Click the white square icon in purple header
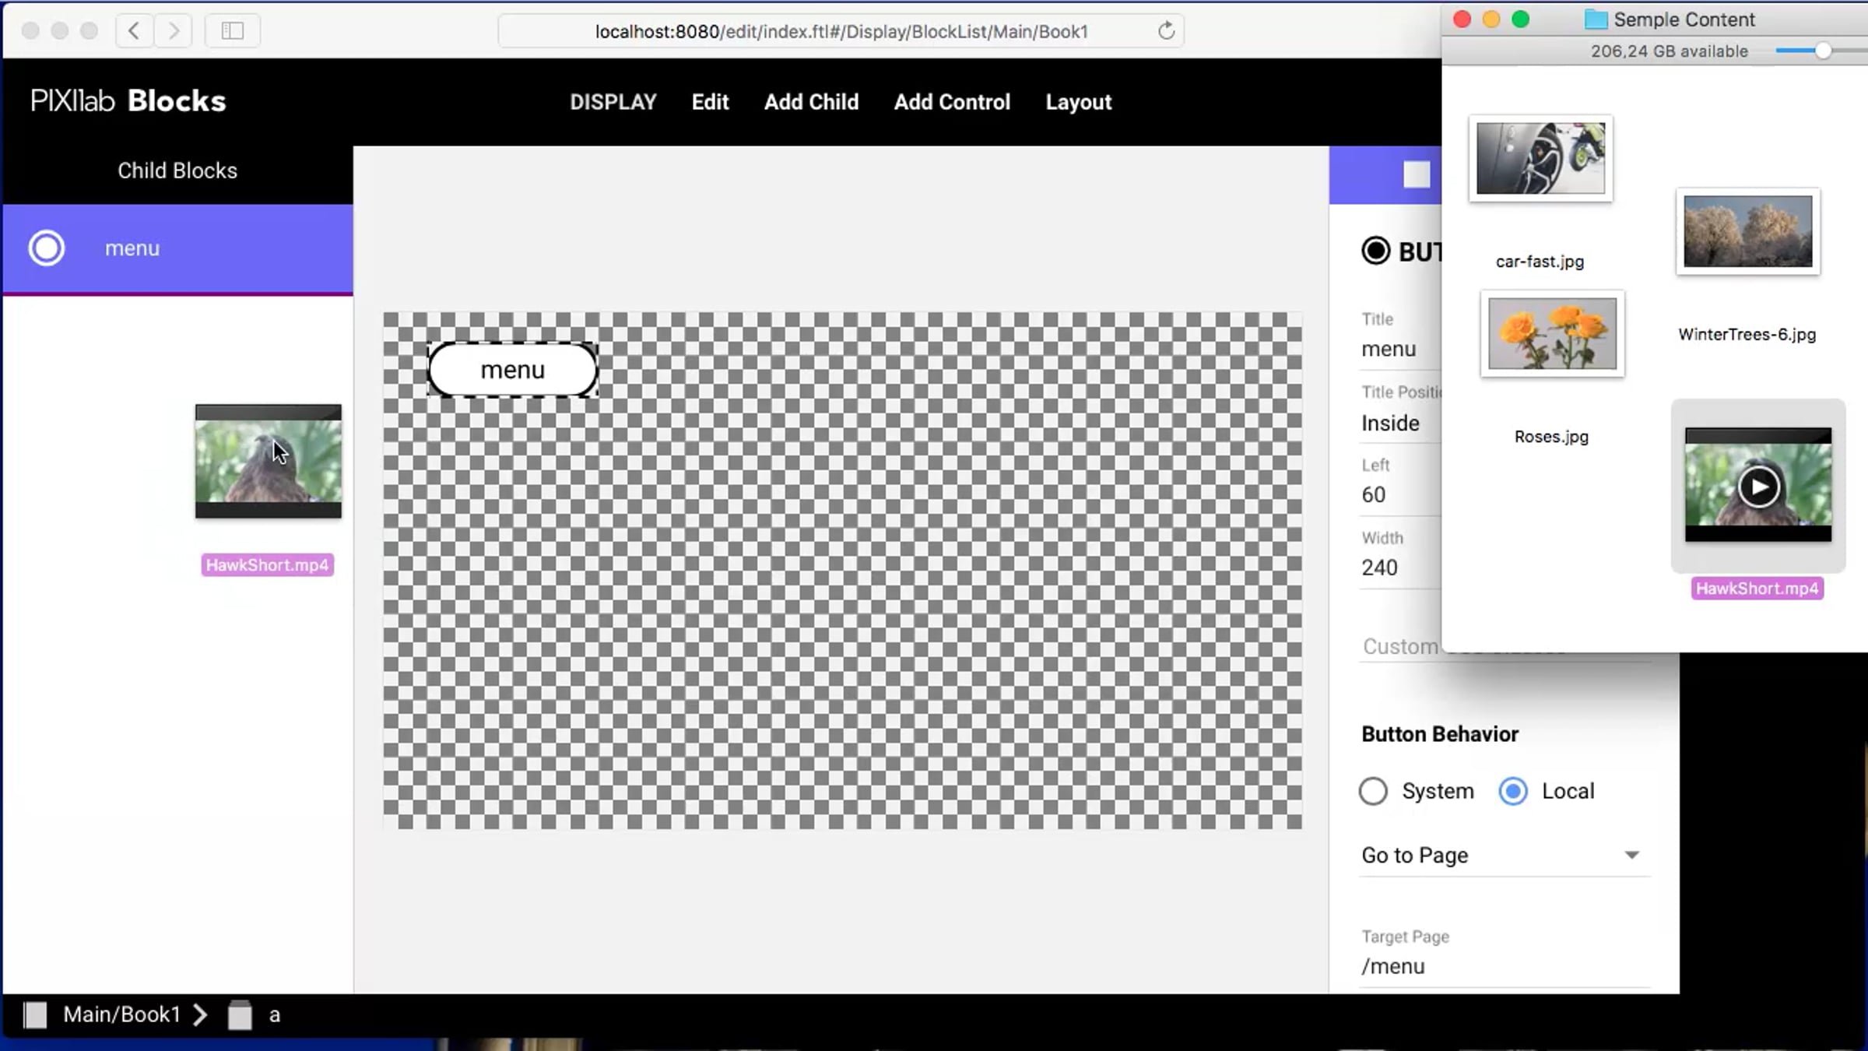 coord(1416,174)
